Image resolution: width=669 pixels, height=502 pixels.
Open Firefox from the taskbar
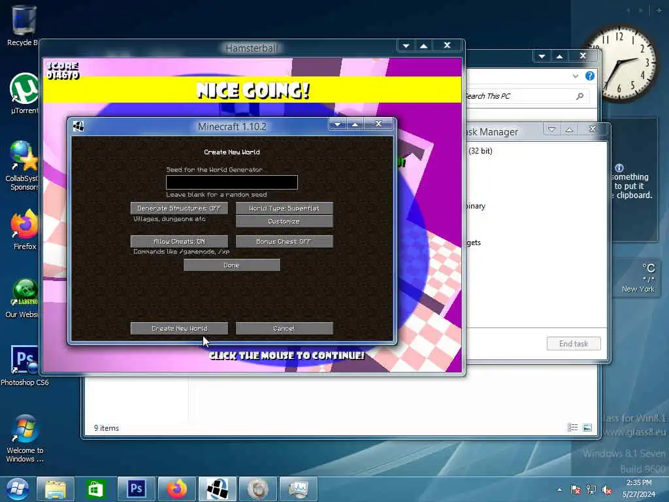tap(176, 489)
